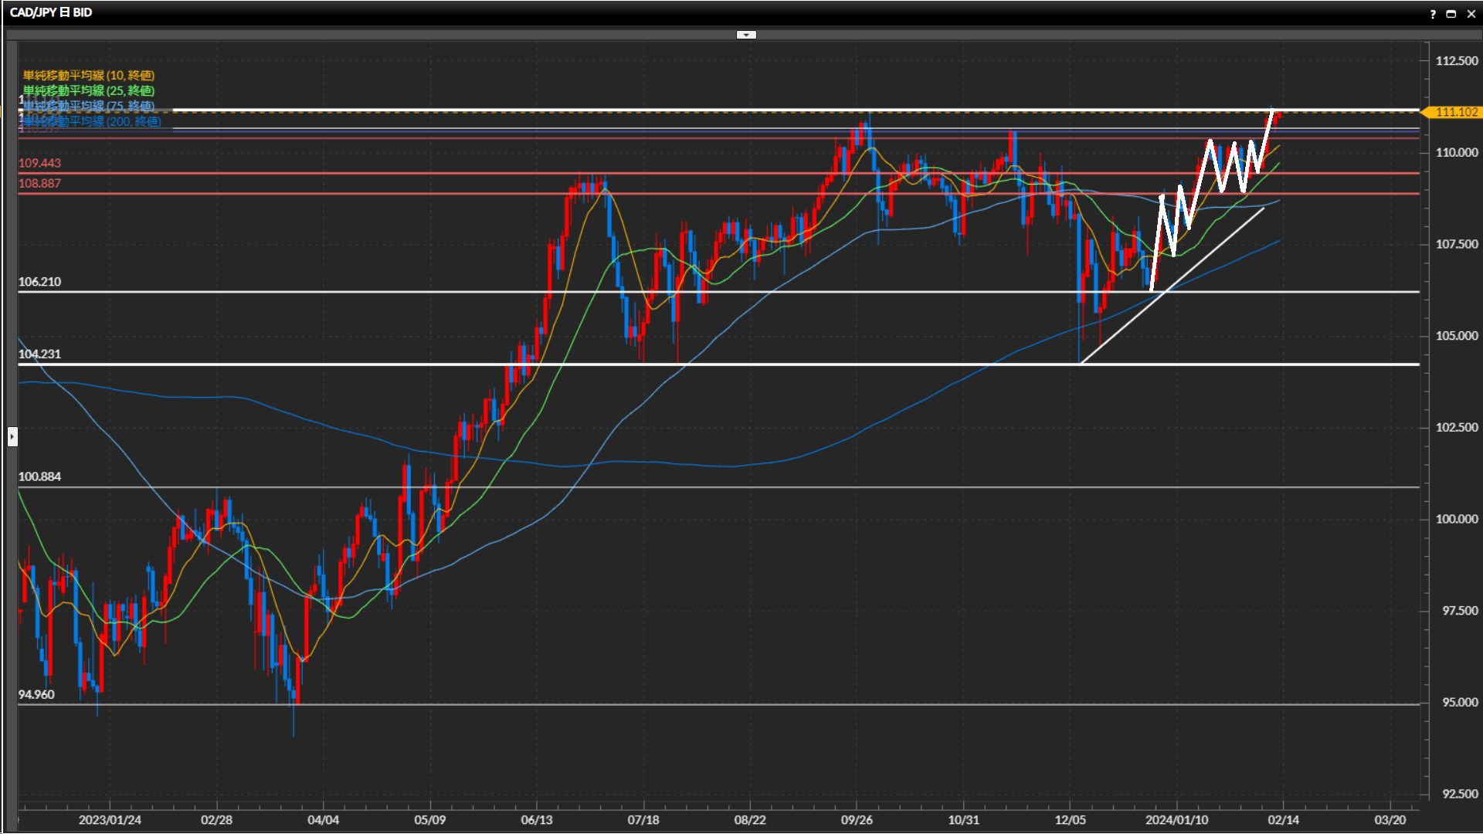The width and height of the screenshot is (1483, 834).
Task: Click the help question mark icon
Action: (1433, 14)
